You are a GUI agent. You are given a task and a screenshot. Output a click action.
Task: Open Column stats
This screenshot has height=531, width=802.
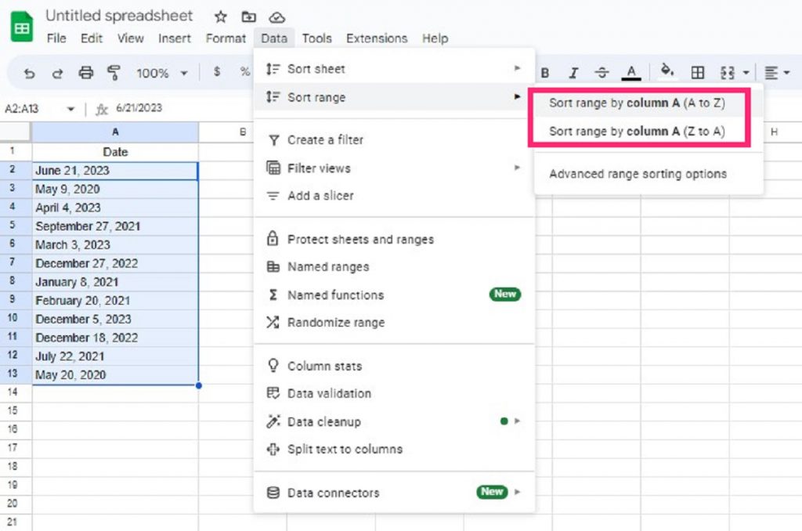pos(394,366)
